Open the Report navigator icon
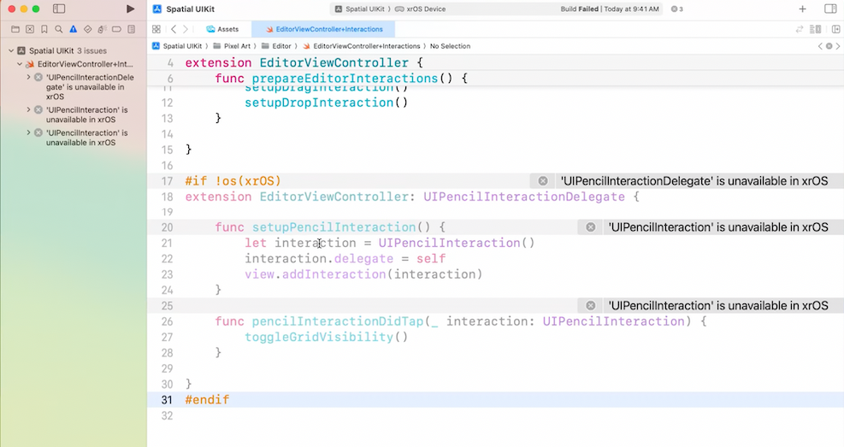Viewport: 844px width, 447px height. [x=132, y=29]
